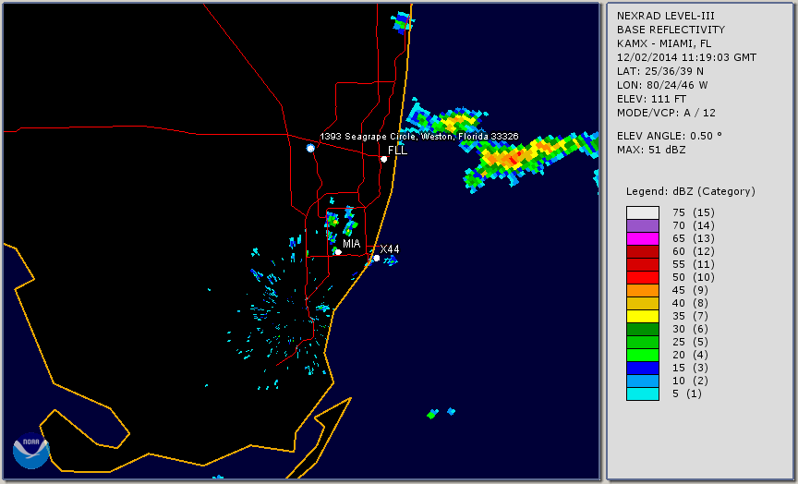Click the FLL airport marker dot

pos(383,159)
